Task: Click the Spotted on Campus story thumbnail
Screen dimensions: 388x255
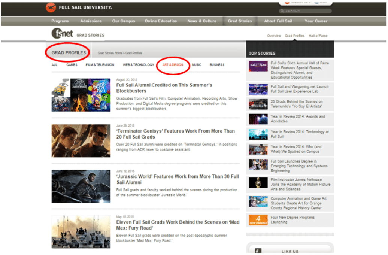Action: coord(258,150)
